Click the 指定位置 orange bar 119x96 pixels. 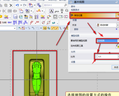pyautogui.click(x=93, y=15)
